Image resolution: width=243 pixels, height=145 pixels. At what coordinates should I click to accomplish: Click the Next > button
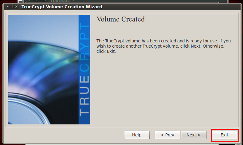[194, 135]
